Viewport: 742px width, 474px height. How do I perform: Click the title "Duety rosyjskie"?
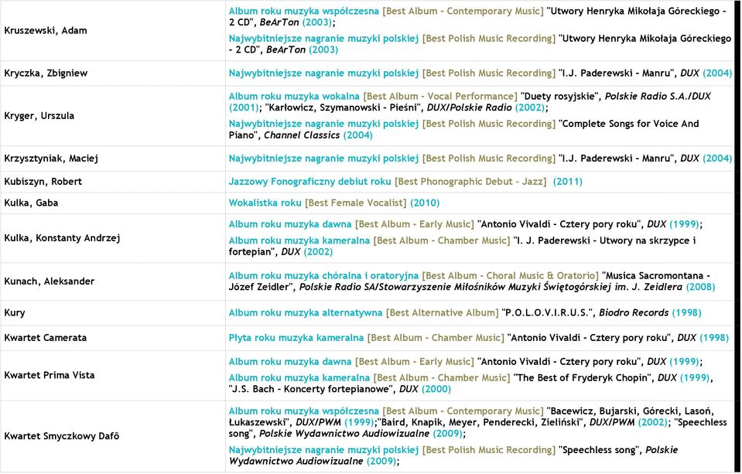click(561, 97)
